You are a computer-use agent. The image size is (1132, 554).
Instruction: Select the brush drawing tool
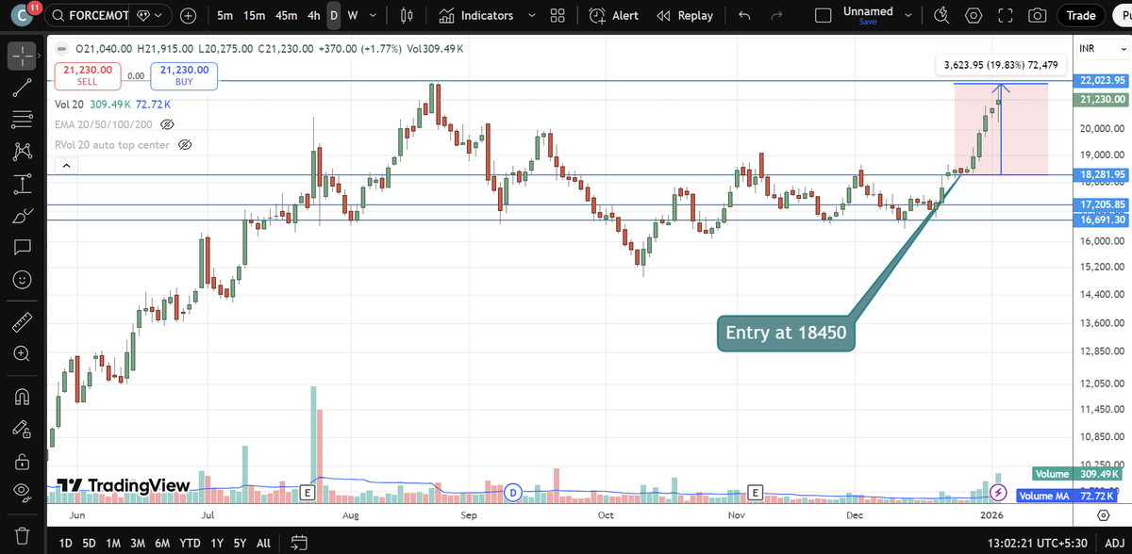(x=22, y=216)
